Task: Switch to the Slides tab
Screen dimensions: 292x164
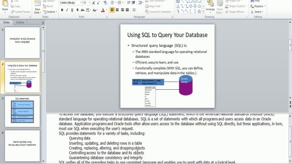Action: [x=6, y=22]
